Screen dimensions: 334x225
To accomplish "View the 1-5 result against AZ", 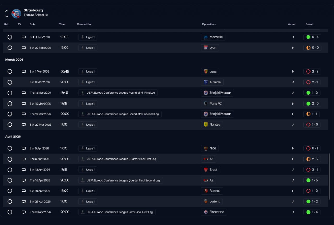I will pyautogui.click(x=312, y=180).
